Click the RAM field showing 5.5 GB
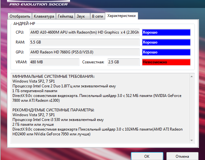The height and width of the screenshot is (160, 205). point(84,42)
